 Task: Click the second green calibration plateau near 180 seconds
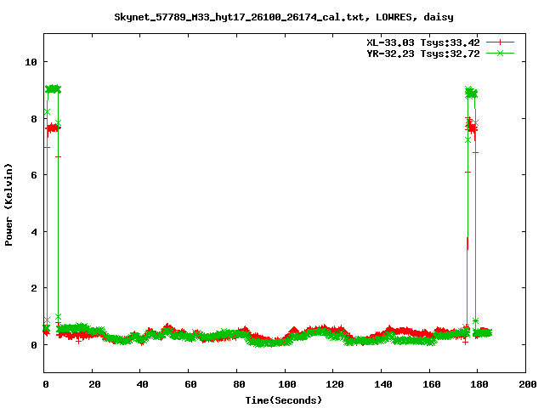pos(472,93)
